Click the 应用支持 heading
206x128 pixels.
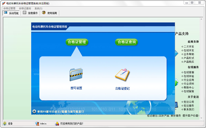click(193, 42)
